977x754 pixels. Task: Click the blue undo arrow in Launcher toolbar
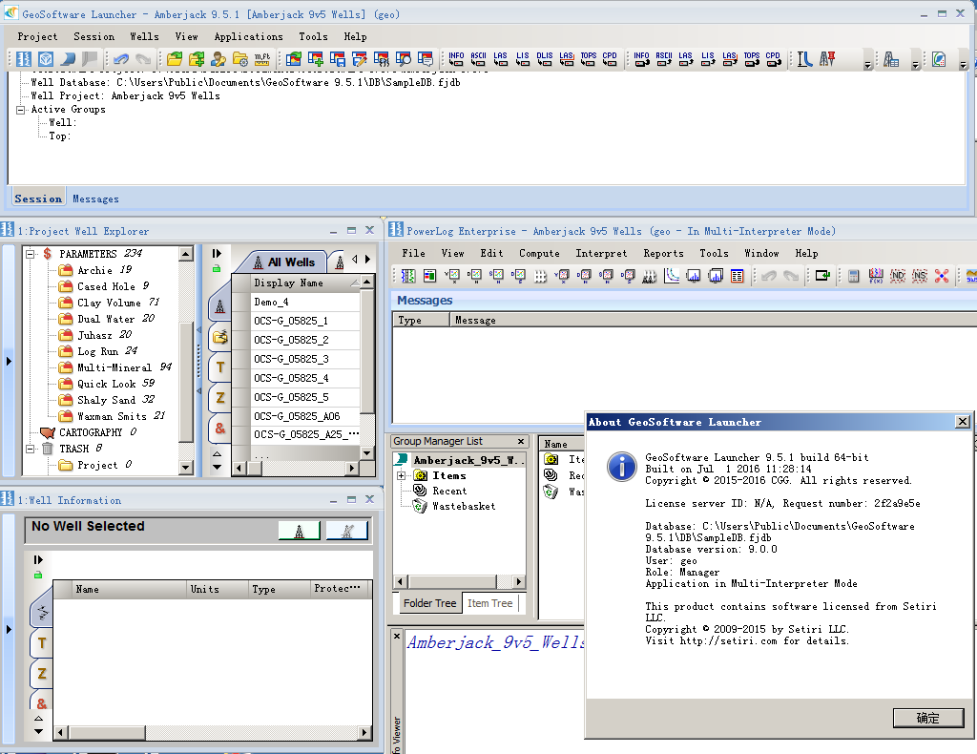pos(121,59)
